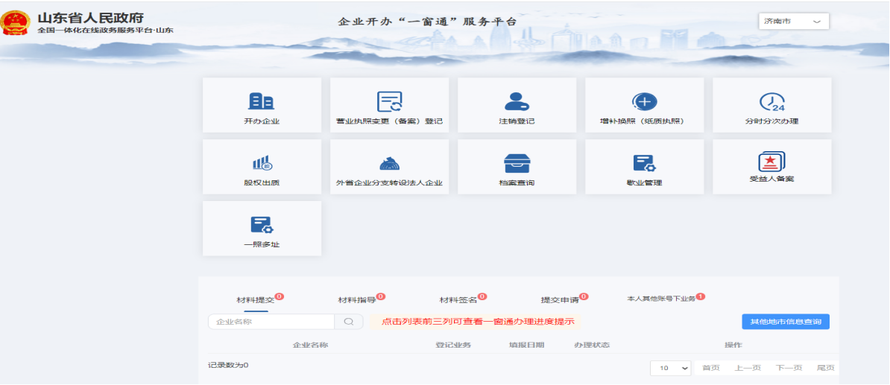
Task: Click the 登记业务 column header
Action: [x=453, y=346]
